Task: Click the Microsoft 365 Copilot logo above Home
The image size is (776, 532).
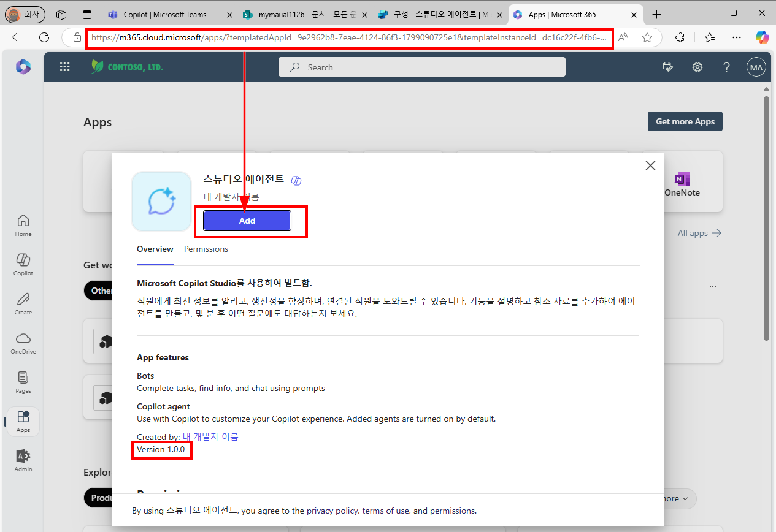Action: tap(23, 67)
